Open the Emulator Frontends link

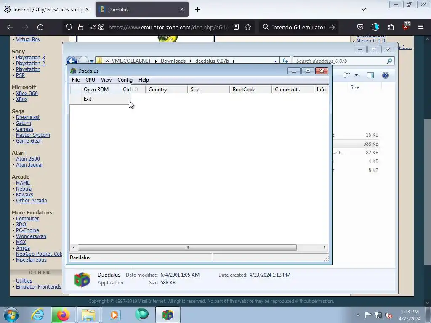pos(38,287)
